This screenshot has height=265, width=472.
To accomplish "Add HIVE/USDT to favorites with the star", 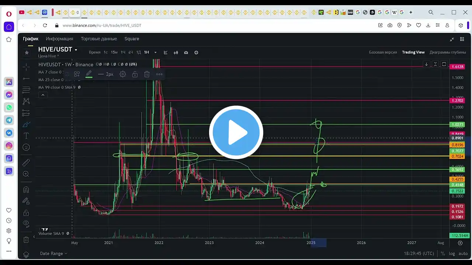I will pyautogui.click(x=27, y=53).
